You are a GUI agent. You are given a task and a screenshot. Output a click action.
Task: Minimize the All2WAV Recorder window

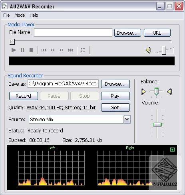(x=160, y=6)
